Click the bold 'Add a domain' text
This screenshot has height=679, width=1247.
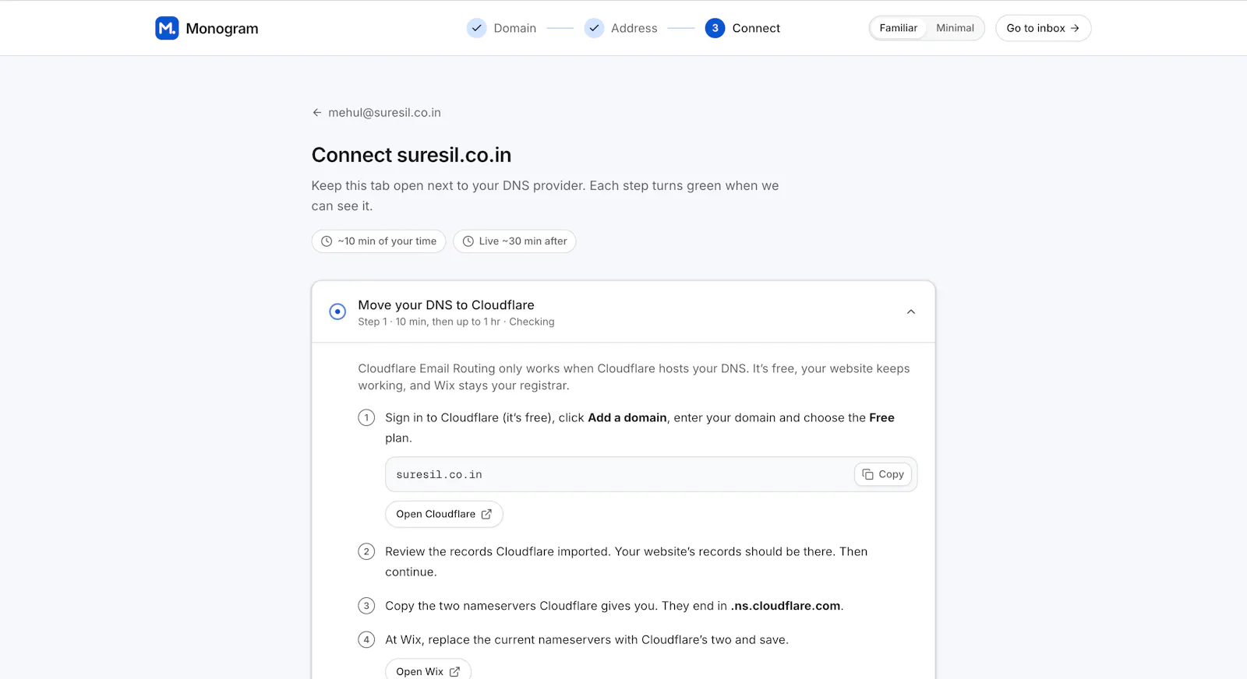click(627, 417)
